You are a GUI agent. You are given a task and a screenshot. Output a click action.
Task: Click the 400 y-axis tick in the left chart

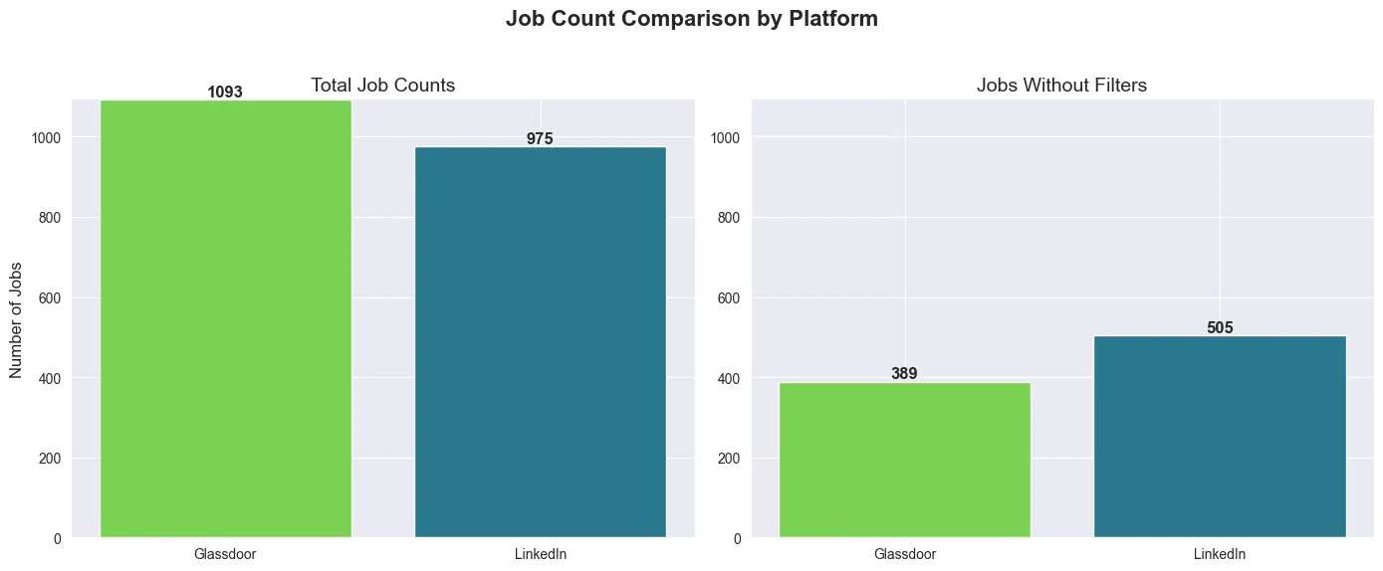click(x=51, y=379)
